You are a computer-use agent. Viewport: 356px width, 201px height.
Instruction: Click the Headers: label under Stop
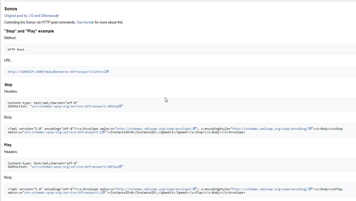coord(11,92)
